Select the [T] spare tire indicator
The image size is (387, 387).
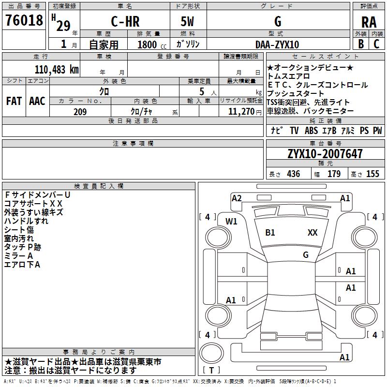click(211, 371)
